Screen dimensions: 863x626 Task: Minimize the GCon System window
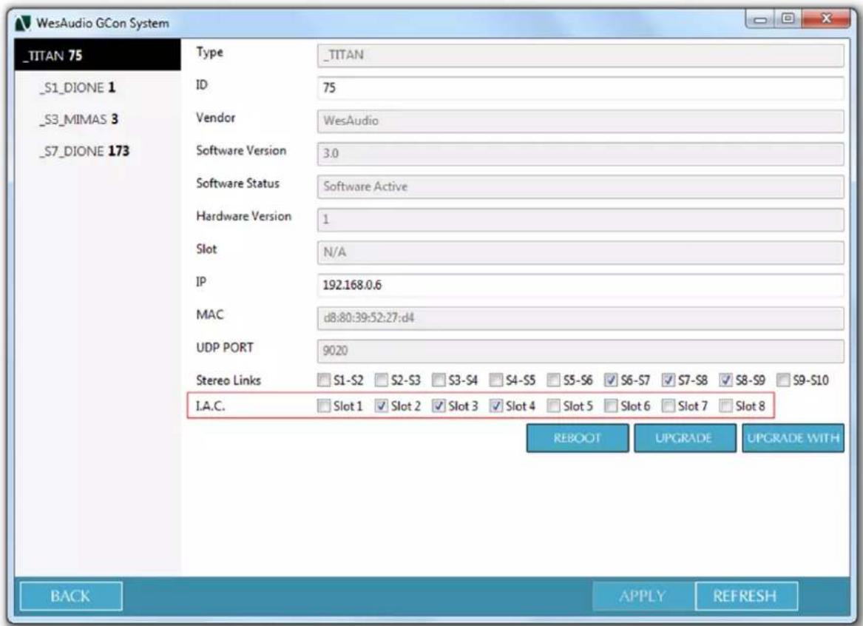pyautogui.click(x=761, y=19)
